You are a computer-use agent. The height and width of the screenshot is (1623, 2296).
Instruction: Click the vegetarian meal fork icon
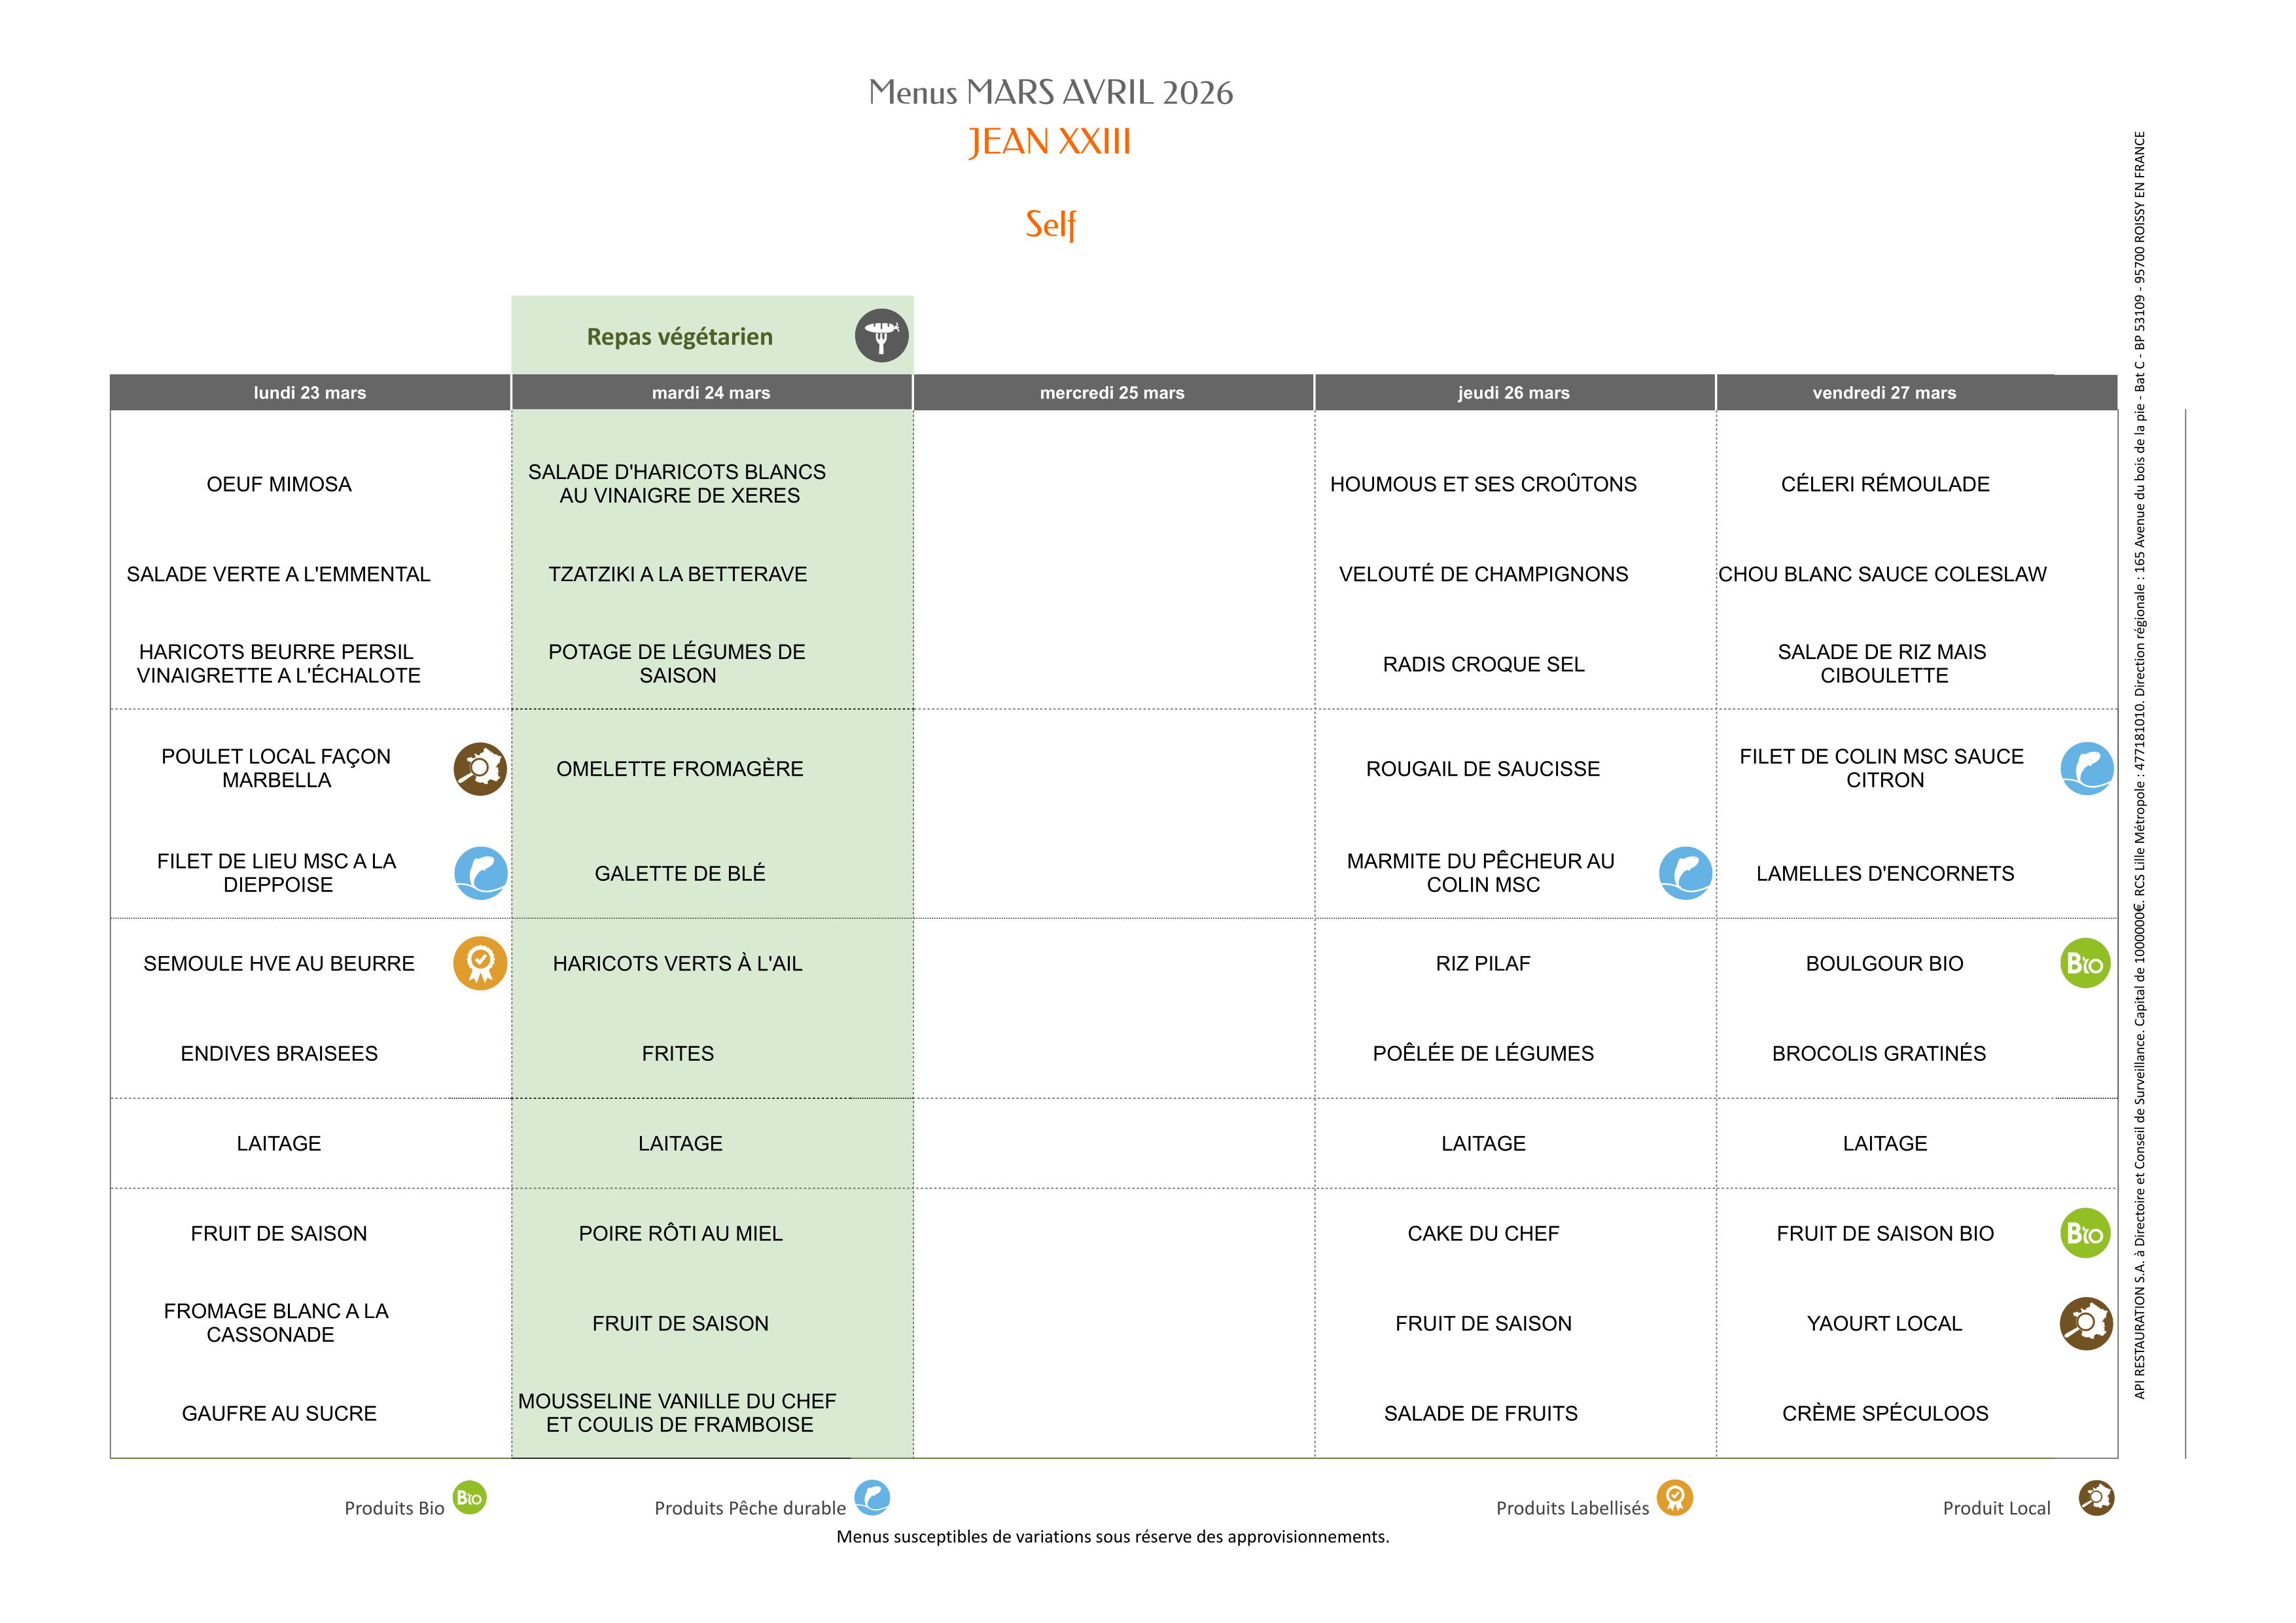[881, 335]
